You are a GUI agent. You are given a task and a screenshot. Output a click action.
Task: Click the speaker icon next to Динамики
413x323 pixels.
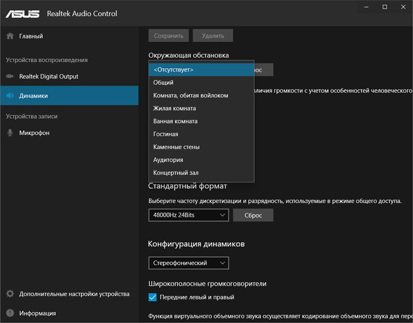click(x=10, y=96)
